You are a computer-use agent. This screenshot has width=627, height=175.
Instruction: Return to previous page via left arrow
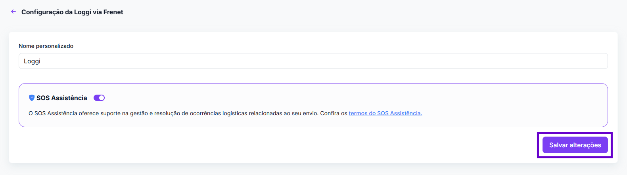[13, 12]
